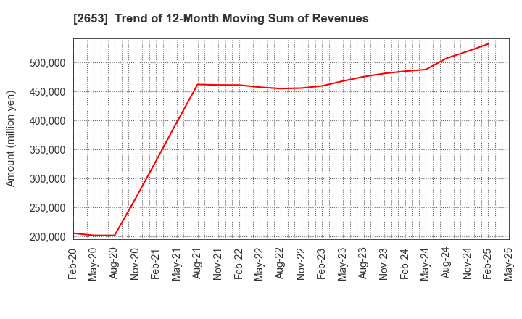The image size is (522, 319).
Task: Click the x-axis label Nov-22
Action: pos(300,264)
